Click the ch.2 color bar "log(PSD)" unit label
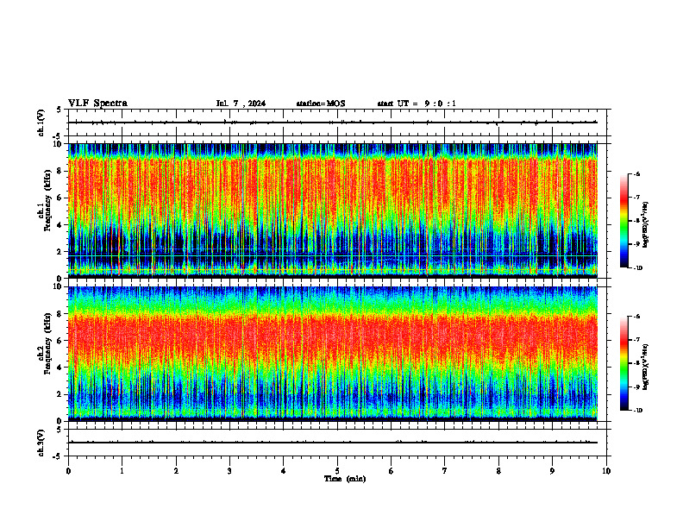The width and height of the screenshot is (683, 528). (646, 367)
